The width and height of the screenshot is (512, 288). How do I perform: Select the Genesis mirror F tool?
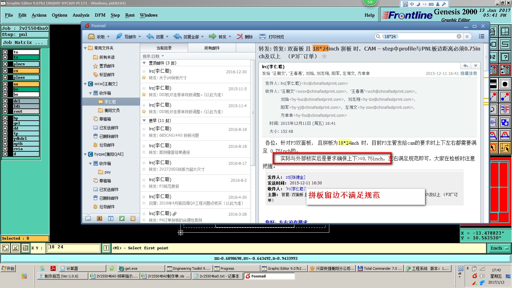tap(505, 109)
